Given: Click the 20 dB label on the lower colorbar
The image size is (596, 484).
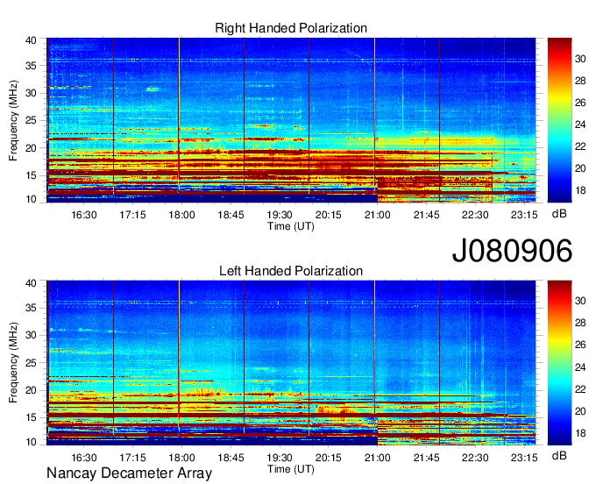Looking at the screenshot, I should pyautogui.click(x=580, y=411).
